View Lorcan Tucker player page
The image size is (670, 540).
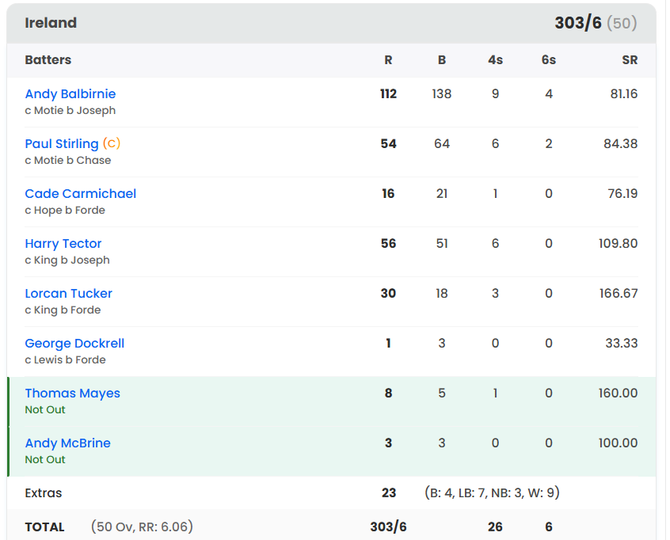point(68,294)
